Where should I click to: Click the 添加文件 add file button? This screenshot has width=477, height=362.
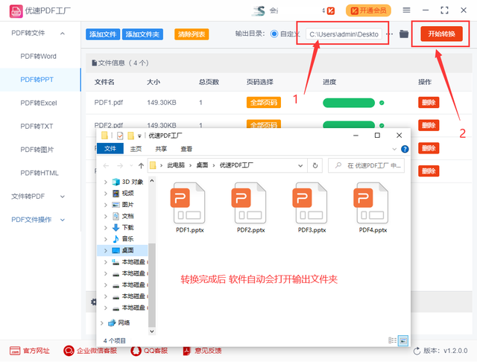[103, 34]
